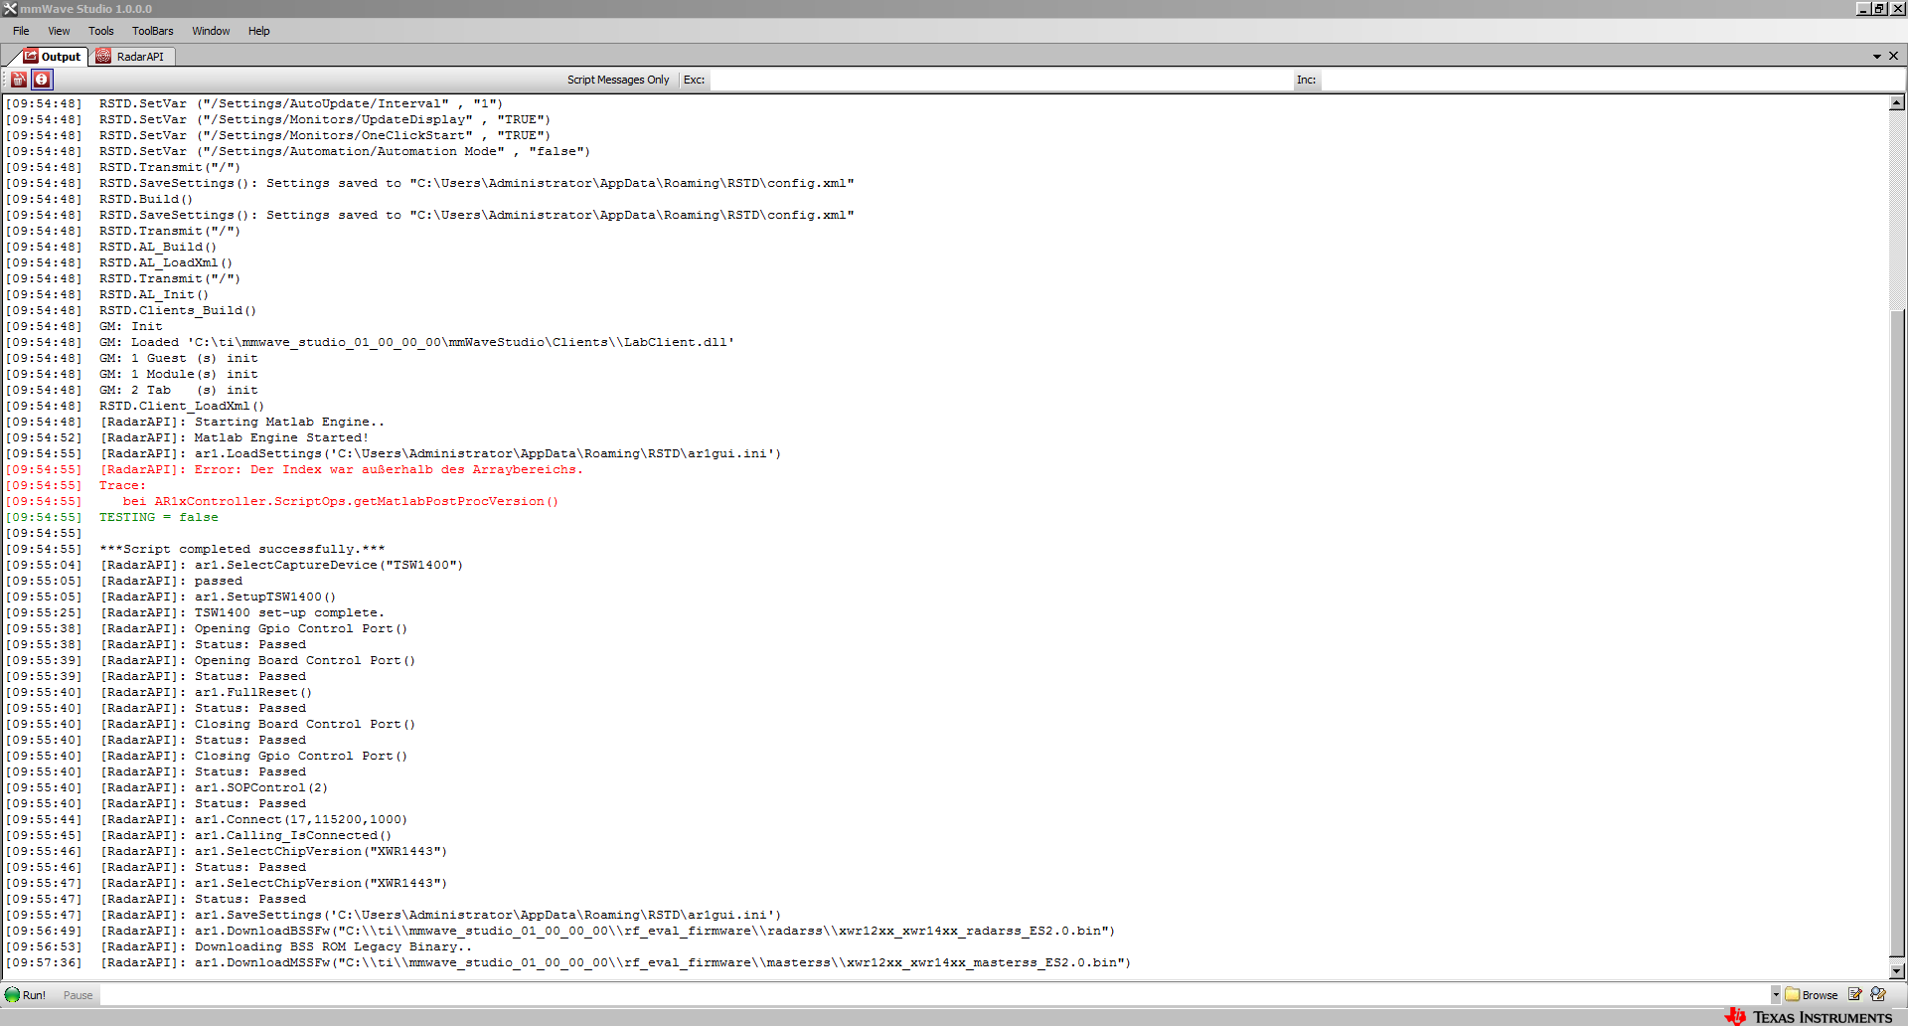Click the mmWave Studio title bar icon
1908x1026 pixels.
(x=9, y=9)
